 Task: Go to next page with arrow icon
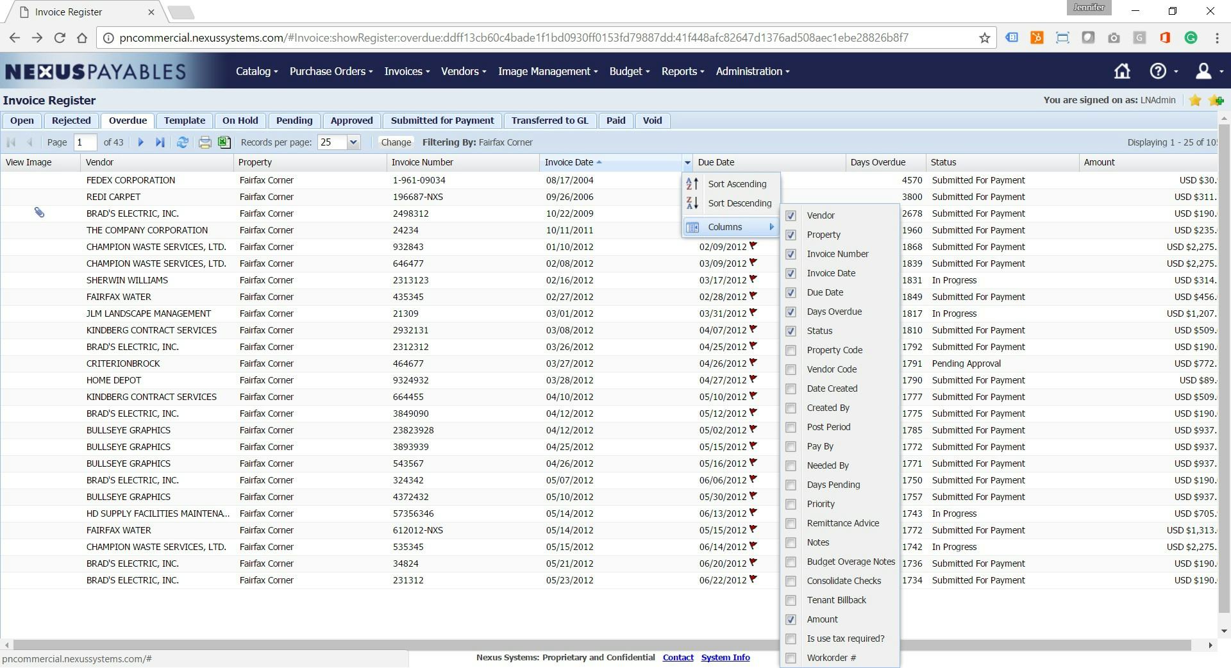click(x=140, y=142)
